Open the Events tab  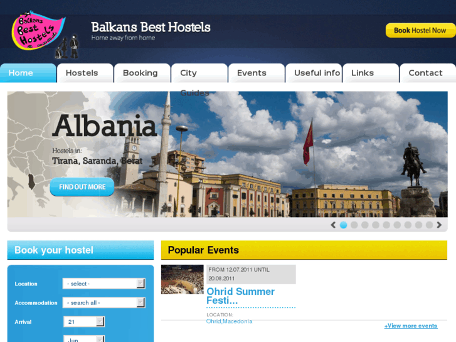(256, 73)
